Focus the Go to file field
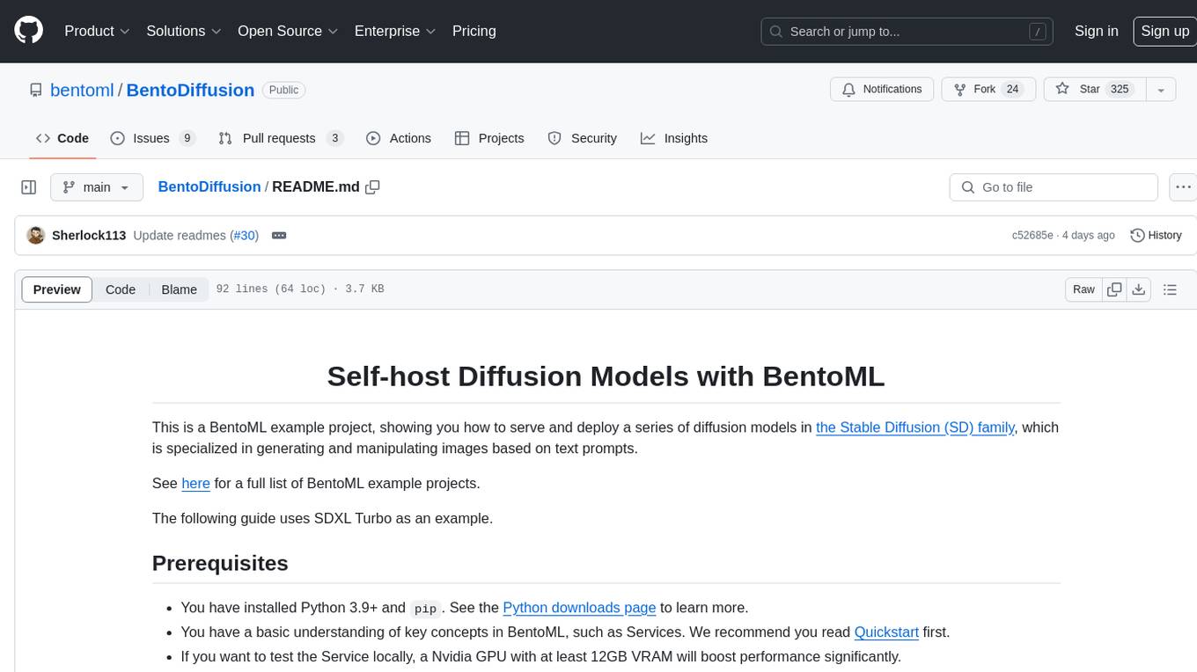Image resolution: width=1197 pixels, height=672 pixels. (1054, 187)
